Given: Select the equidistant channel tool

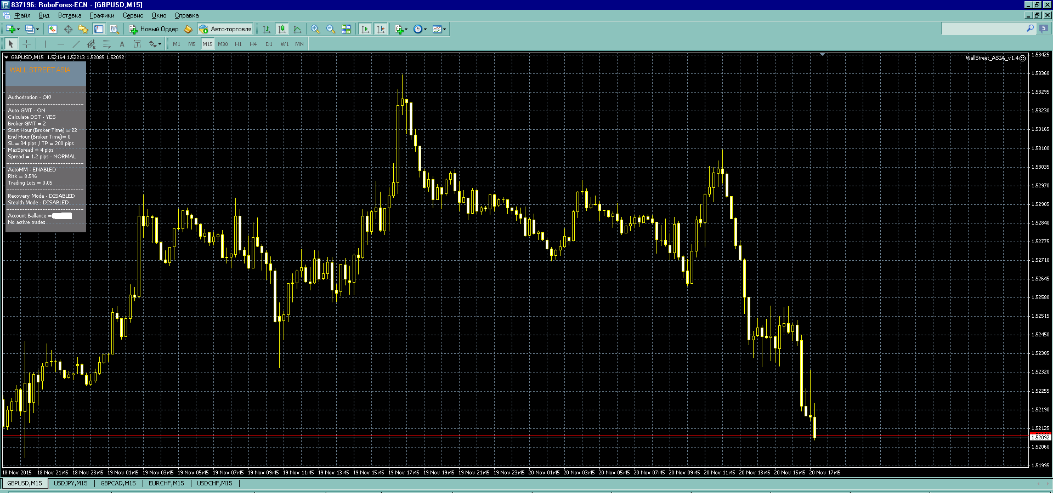Looking at the screenshot, I should click(91, 44).
